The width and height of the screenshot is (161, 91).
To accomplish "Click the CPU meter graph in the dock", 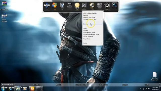I will 69,5.
